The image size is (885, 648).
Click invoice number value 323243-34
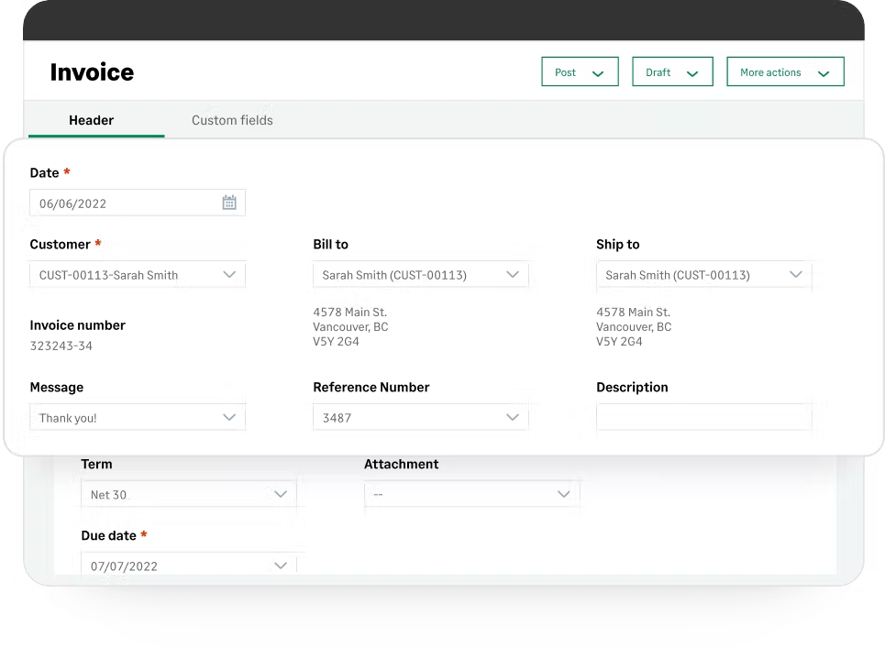[x=61, y=346]
